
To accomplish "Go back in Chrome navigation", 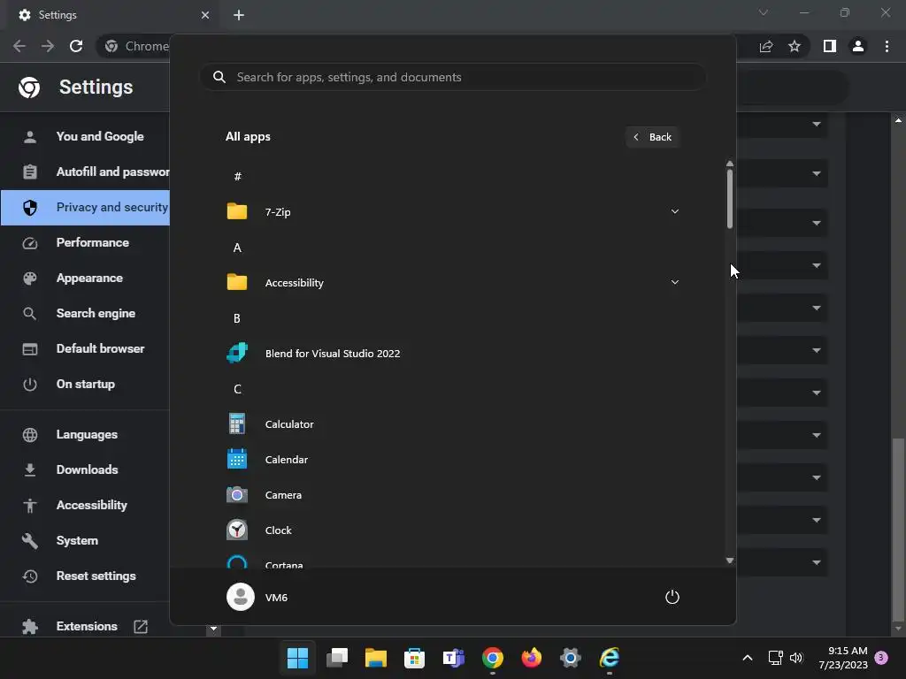I will 19,46.
